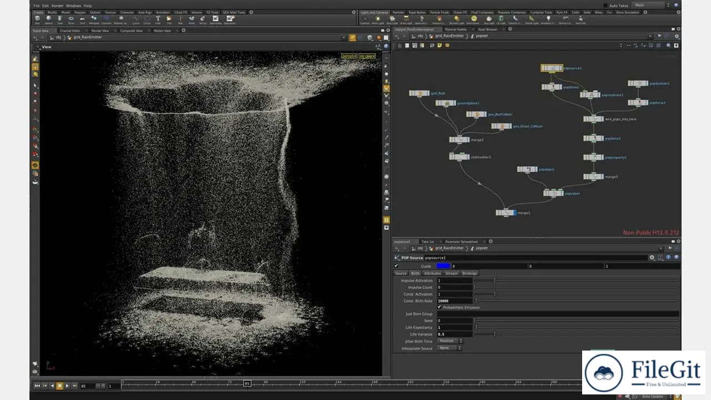Add a Camera from lights shelf
This screenshot has width=711, height=400.
click(x=365, y=19)
